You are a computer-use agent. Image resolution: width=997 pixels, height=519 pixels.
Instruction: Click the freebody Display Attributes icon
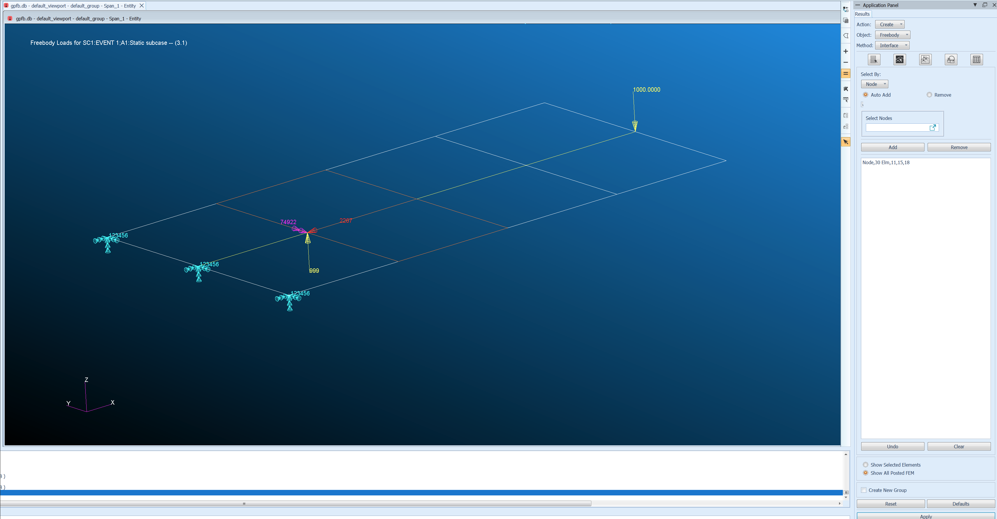[925, 59]
